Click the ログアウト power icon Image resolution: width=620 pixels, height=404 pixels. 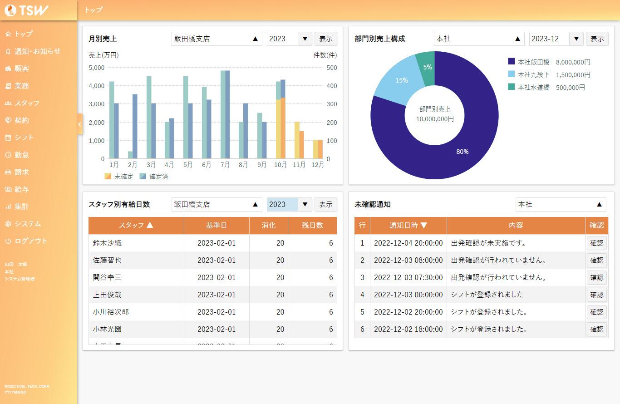[8, 241]
